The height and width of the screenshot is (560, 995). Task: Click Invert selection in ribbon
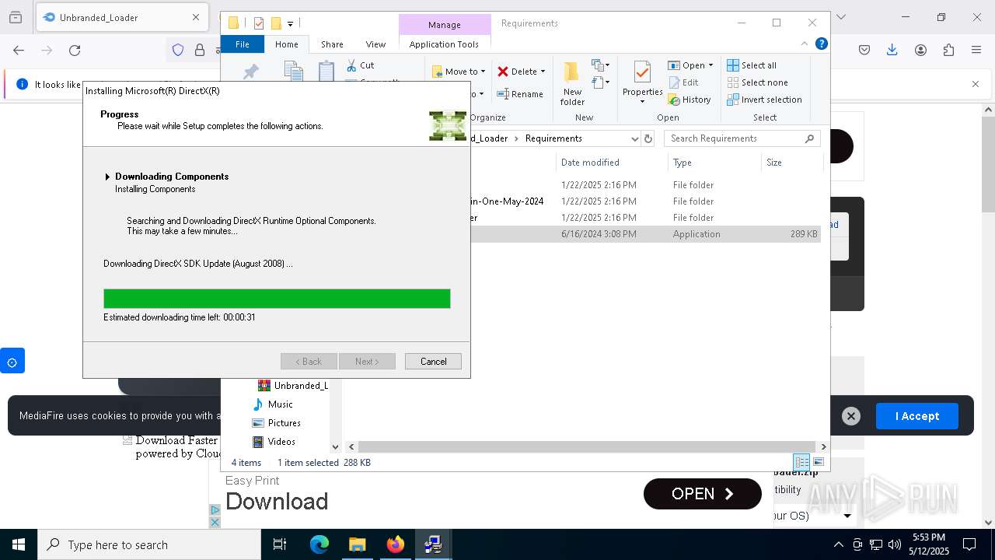pos(764,100)
